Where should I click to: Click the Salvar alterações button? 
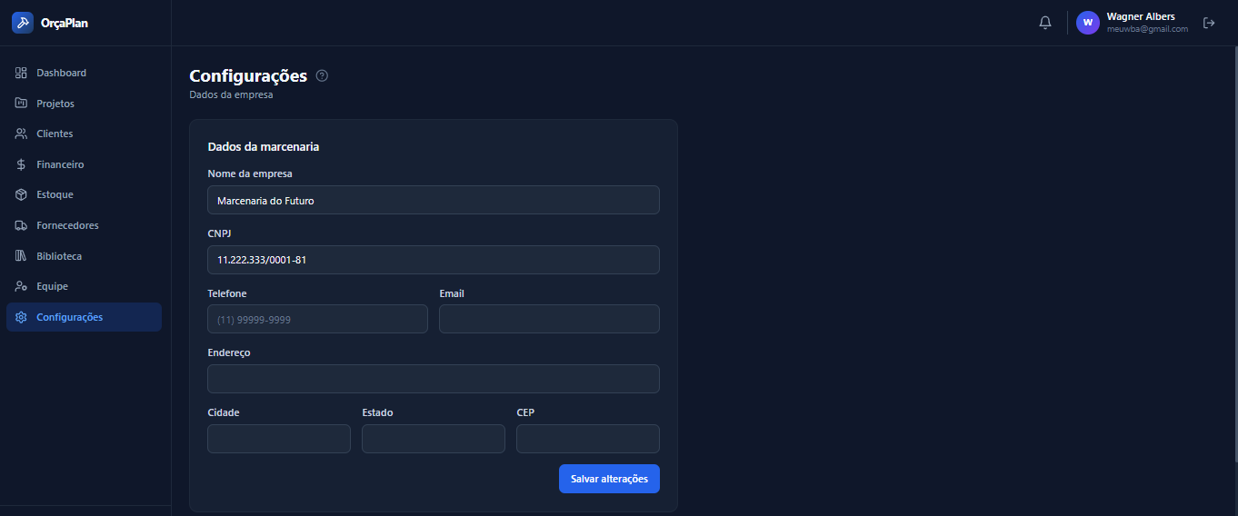pos(609,479)
